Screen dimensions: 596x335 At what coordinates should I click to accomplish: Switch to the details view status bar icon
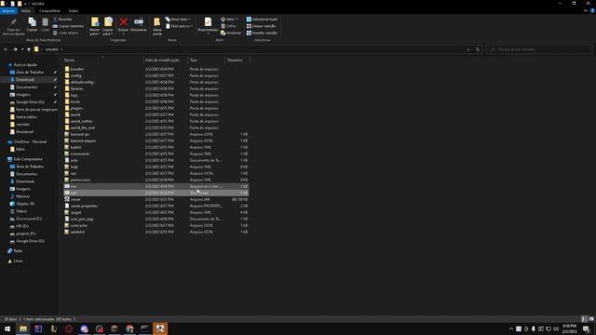pyautogui.click(x=584, y=319)
